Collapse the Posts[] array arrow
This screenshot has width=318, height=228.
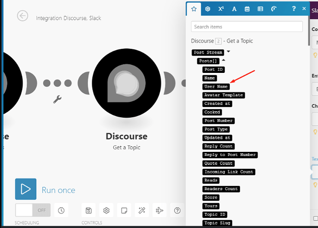pos(223,60)
